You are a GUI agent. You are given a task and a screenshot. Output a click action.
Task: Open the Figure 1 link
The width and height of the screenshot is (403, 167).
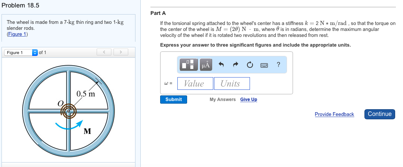click(x=17, y=34)
